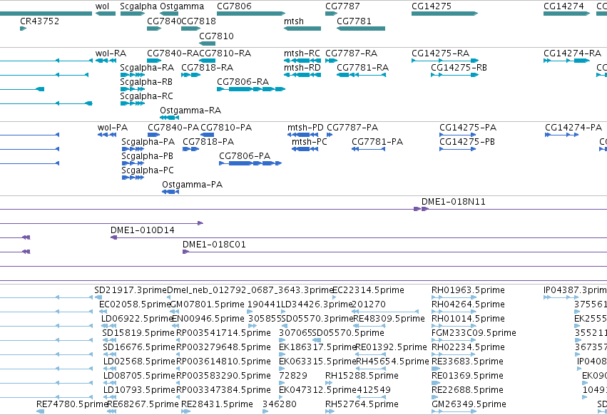Click transcript wol-RA

pyautogui.click(x=106, y=61)
